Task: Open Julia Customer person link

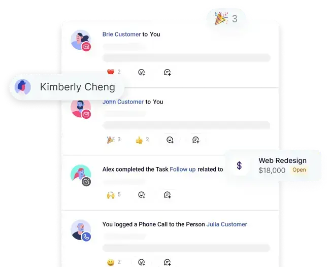Action: click(x=227, y=224)
